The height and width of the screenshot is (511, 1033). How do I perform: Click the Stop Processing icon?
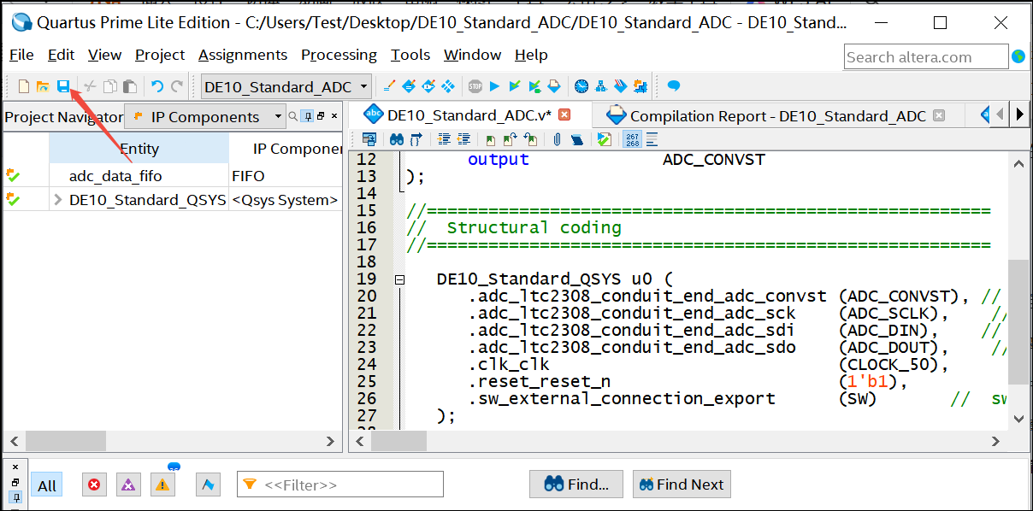click(475, 86)
